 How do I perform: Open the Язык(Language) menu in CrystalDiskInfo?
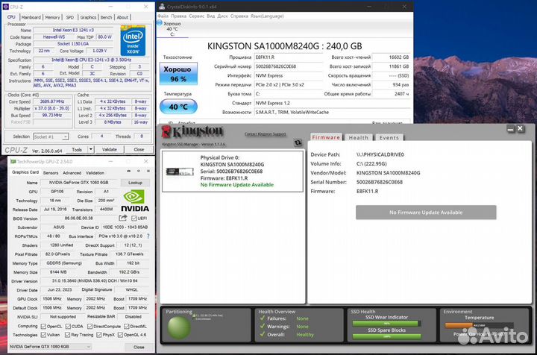[267, 16]
